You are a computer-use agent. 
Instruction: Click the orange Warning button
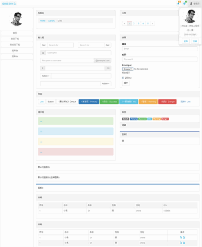pos(148,101)
